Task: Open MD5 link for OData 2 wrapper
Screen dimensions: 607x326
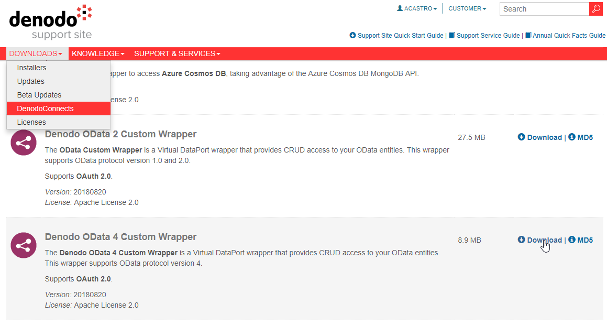Action: pyautogui.click(x=585, y=137)
